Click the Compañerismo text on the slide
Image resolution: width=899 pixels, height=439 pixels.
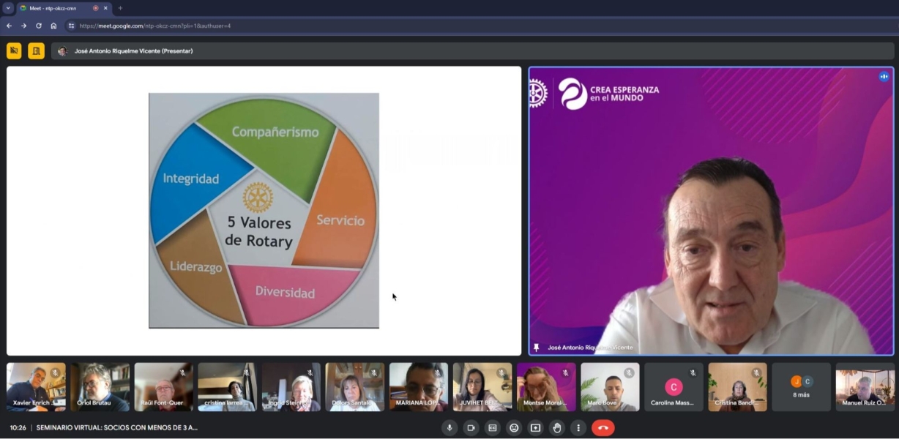click(x=275, y=132)
